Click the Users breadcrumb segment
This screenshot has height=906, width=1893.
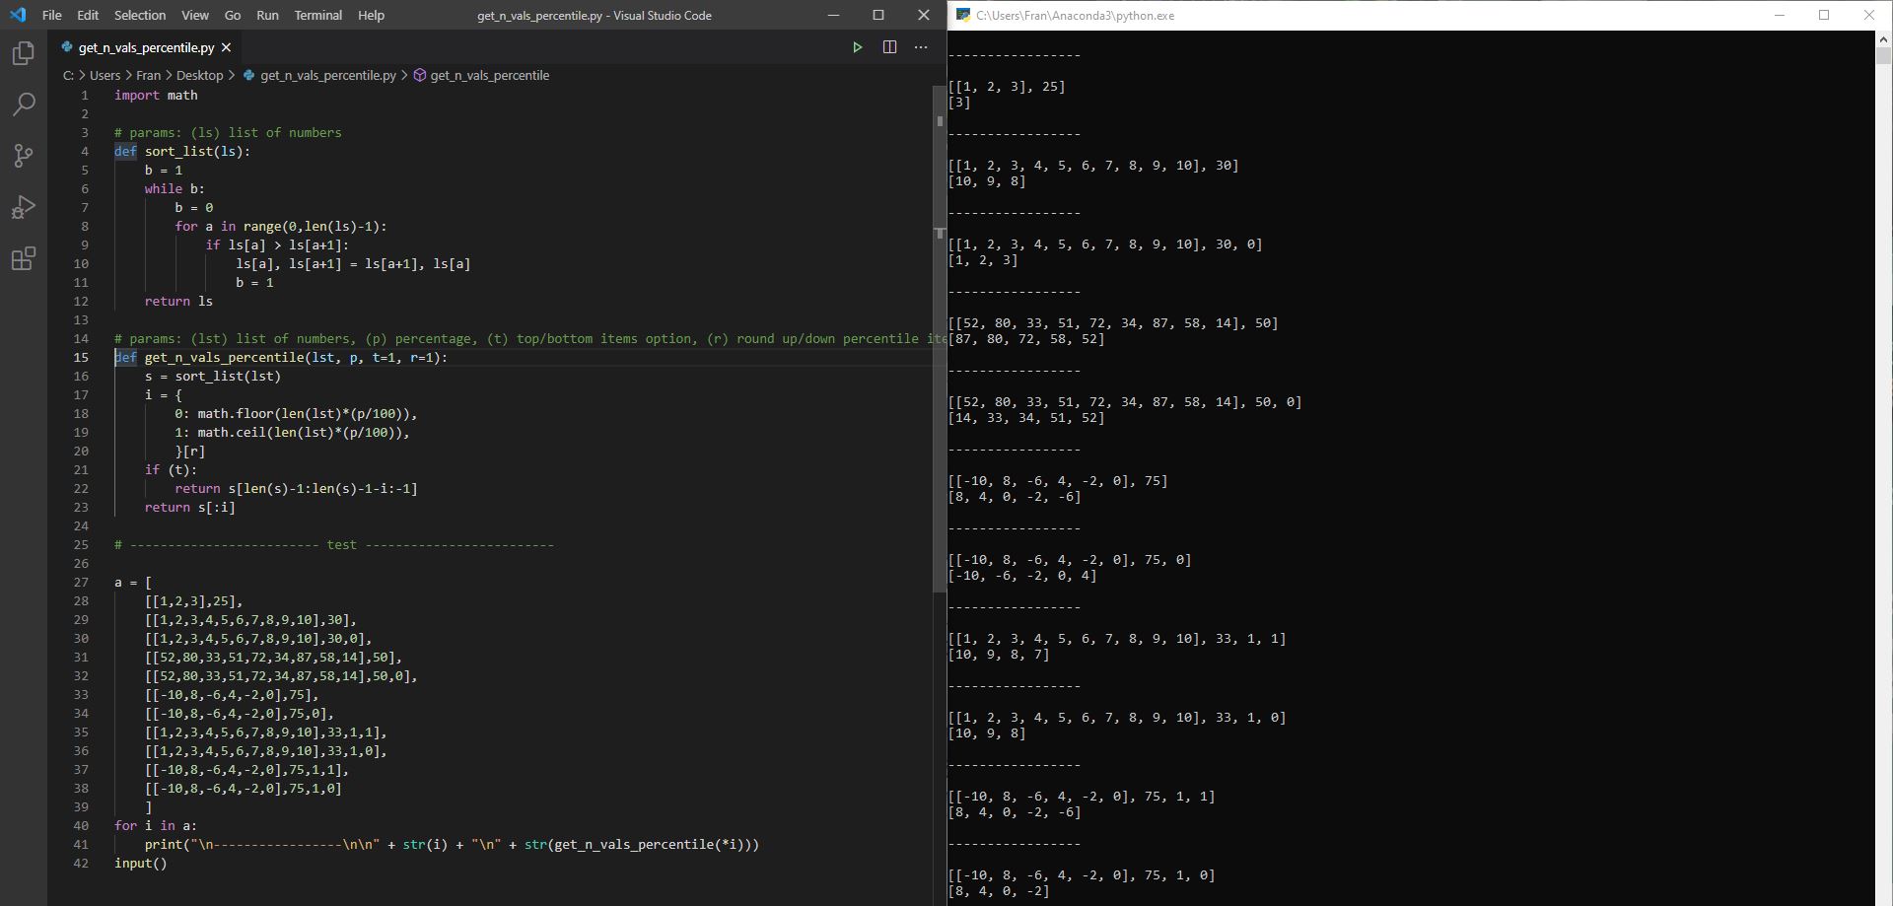click(x=105, y=75)
